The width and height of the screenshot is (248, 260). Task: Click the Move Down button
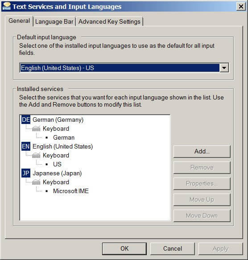(x=202, y=215)
